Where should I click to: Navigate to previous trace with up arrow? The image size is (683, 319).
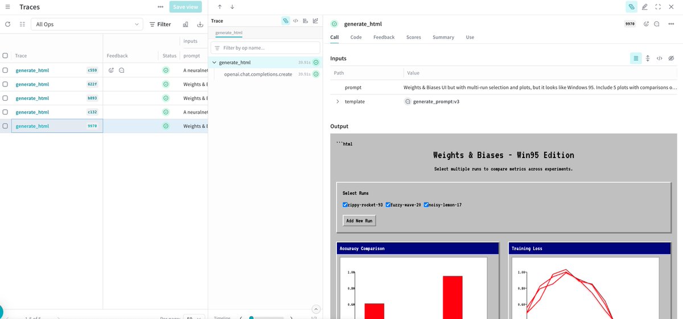(x=220, y=7)
